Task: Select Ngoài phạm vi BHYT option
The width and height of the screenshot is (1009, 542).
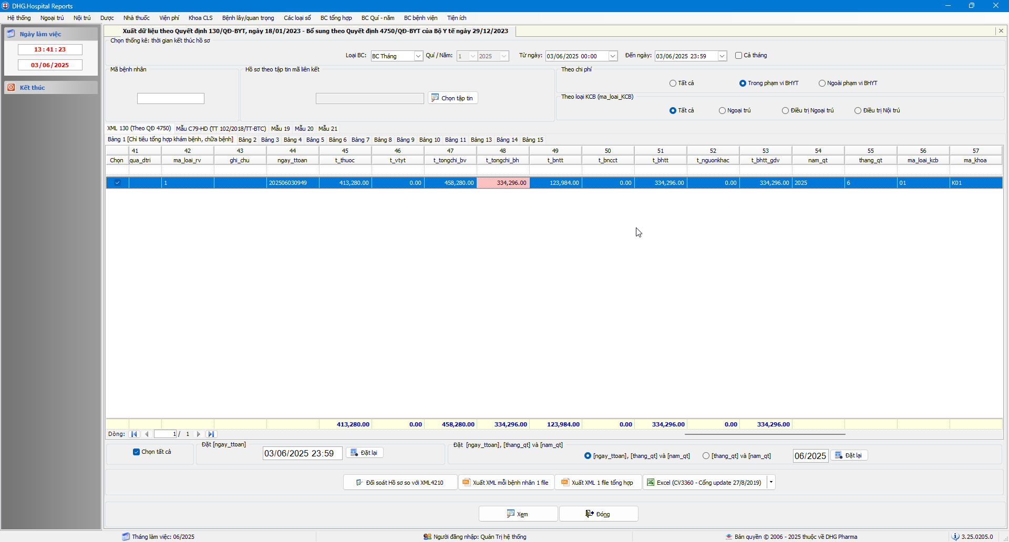Action: [822, 83]
